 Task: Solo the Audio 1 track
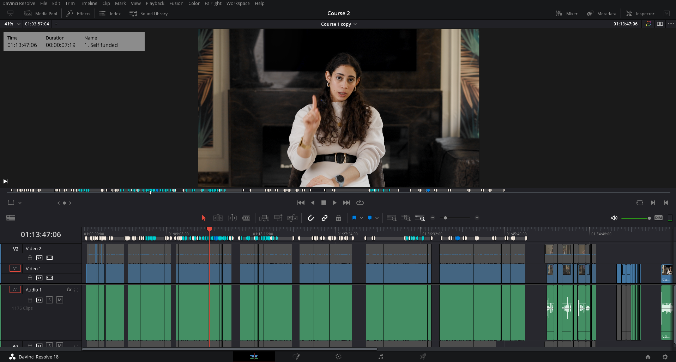click(x=49, y=300)
